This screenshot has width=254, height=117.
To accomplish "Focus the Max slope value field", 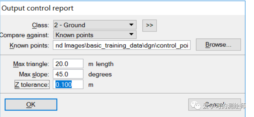I will (x=68, y=74).
